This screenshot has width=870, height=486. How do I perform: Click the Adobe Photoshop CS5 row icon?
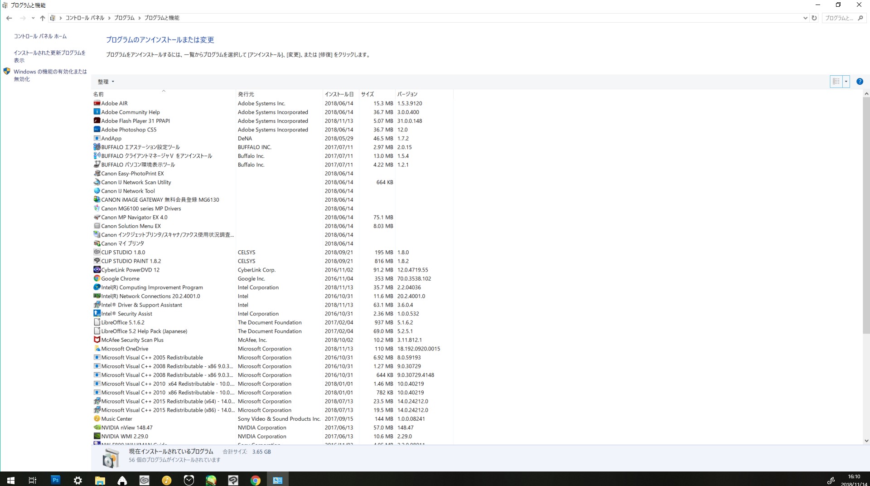click(x=97, y=130)
